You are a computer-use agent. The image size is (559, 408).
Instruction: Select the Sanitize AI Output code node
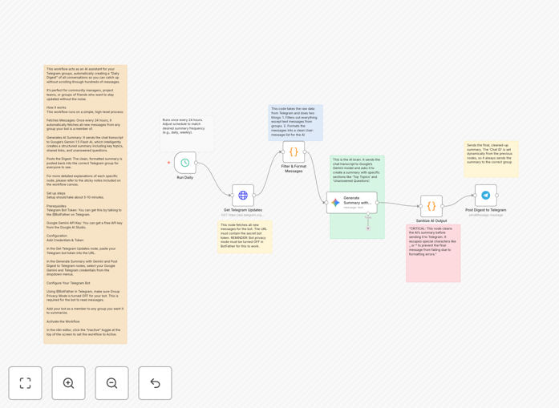pyautogui.click(x=431, y=206)
